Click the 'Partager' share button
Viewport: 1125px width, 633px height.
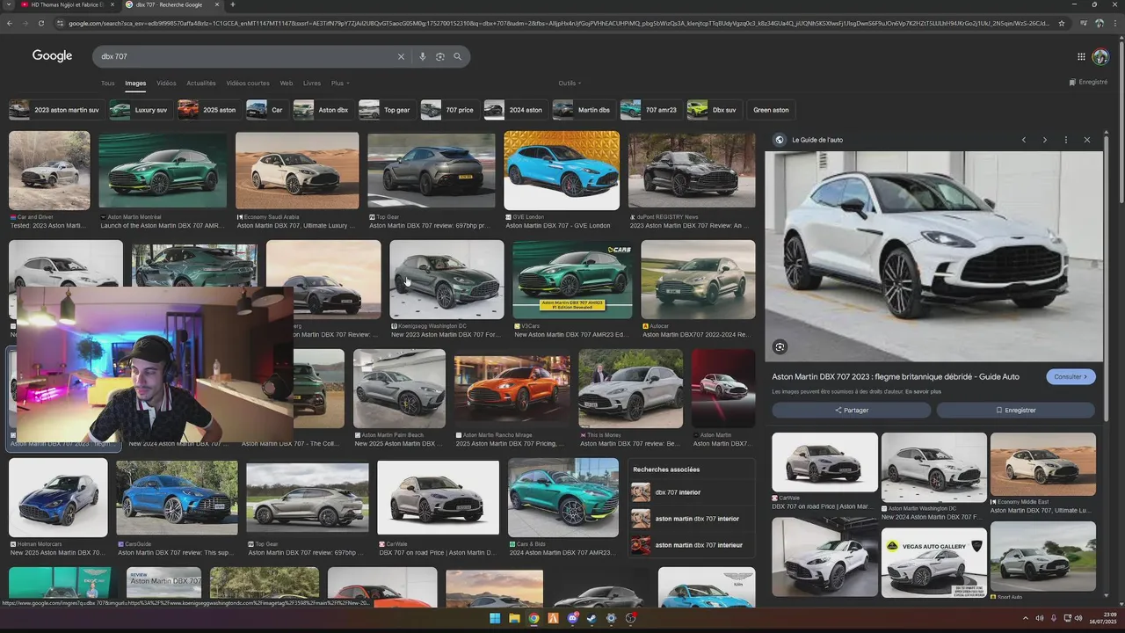[851, 411]
